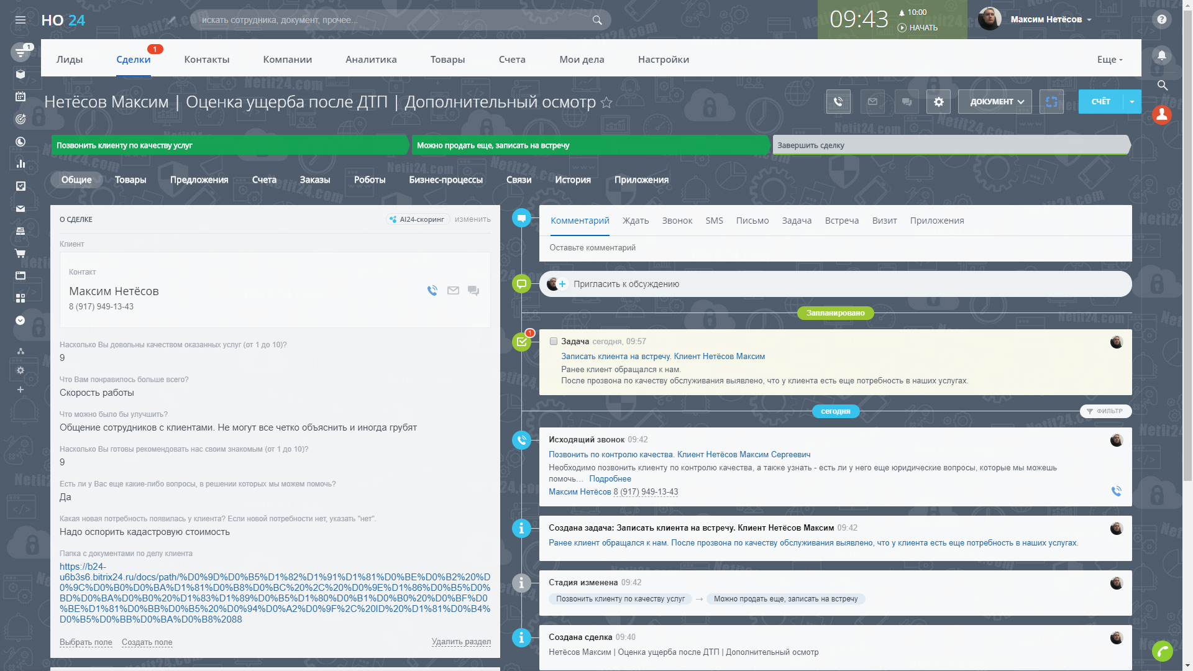Click the hamburger menu icon top-left

click(x=21, y=20)
